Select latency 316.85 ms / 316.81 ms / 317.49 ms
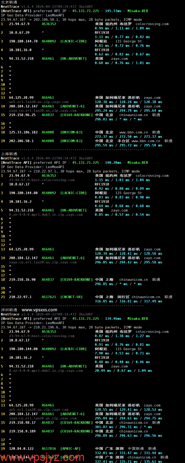 129,301
